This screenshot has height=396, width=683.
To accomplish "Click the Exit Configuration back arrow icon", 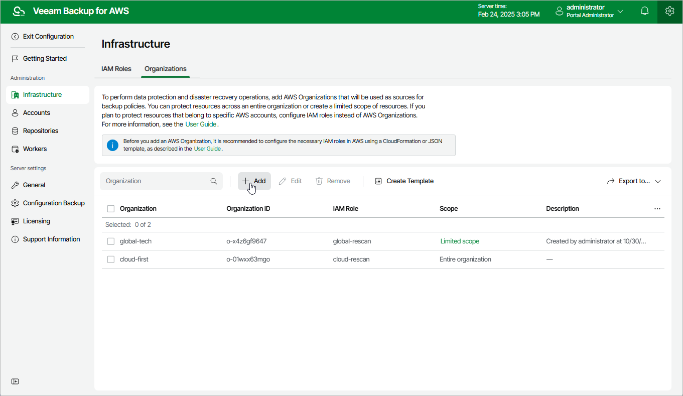I will [x=15, y=37].
